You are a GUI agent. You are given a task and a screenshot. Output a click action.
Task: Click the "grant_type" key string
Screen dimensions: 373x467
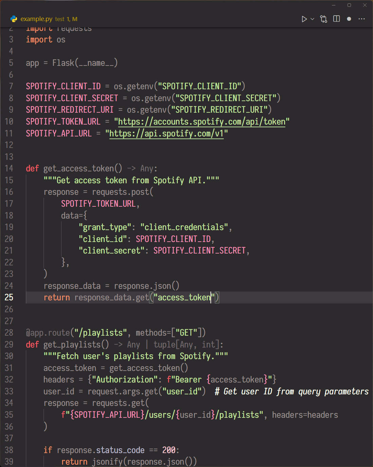coord(105,227)
